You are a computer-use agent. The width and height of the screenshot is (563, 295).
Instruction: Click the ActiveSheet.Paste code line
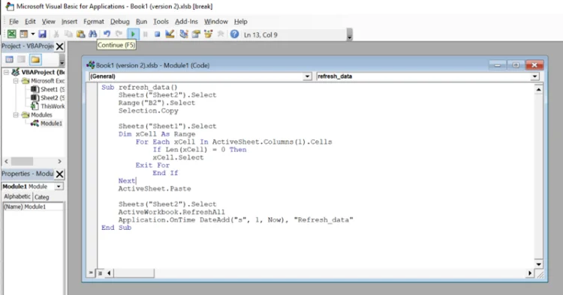[155, 189]
